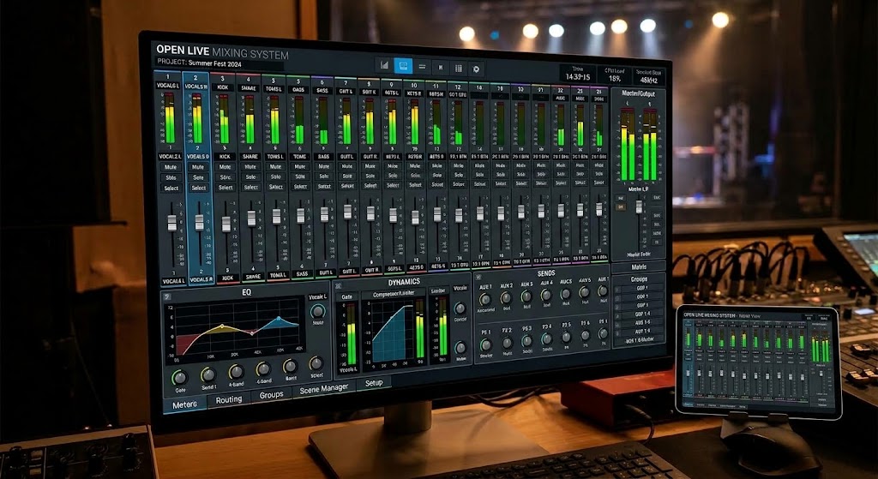This screenshot has height=479, width=878.
Task: Open the Matrix section button
Action: click(x=639, y=267)
